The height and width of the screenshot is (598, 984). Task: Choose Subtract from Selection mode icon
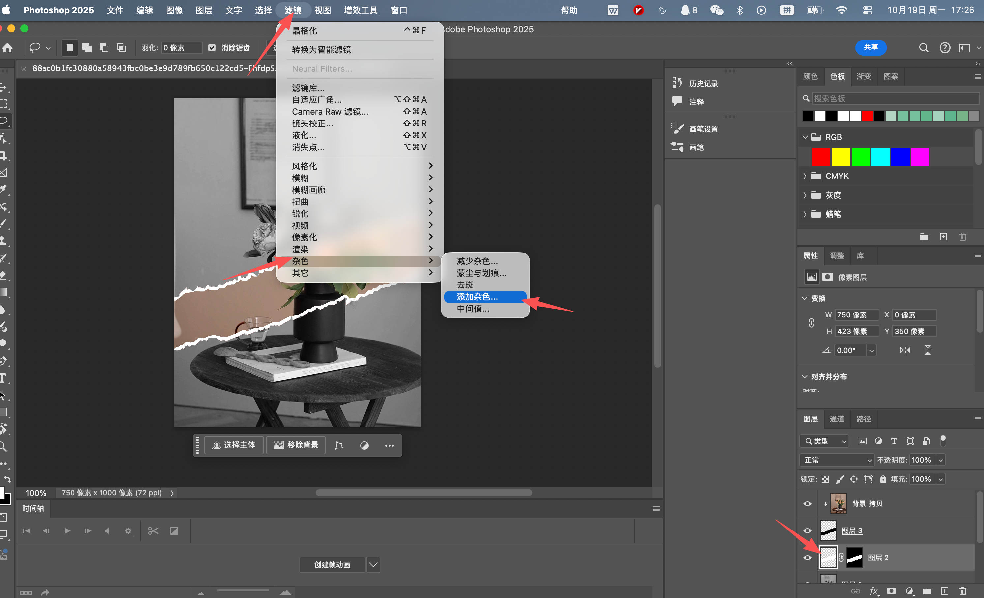coord(104,48)
